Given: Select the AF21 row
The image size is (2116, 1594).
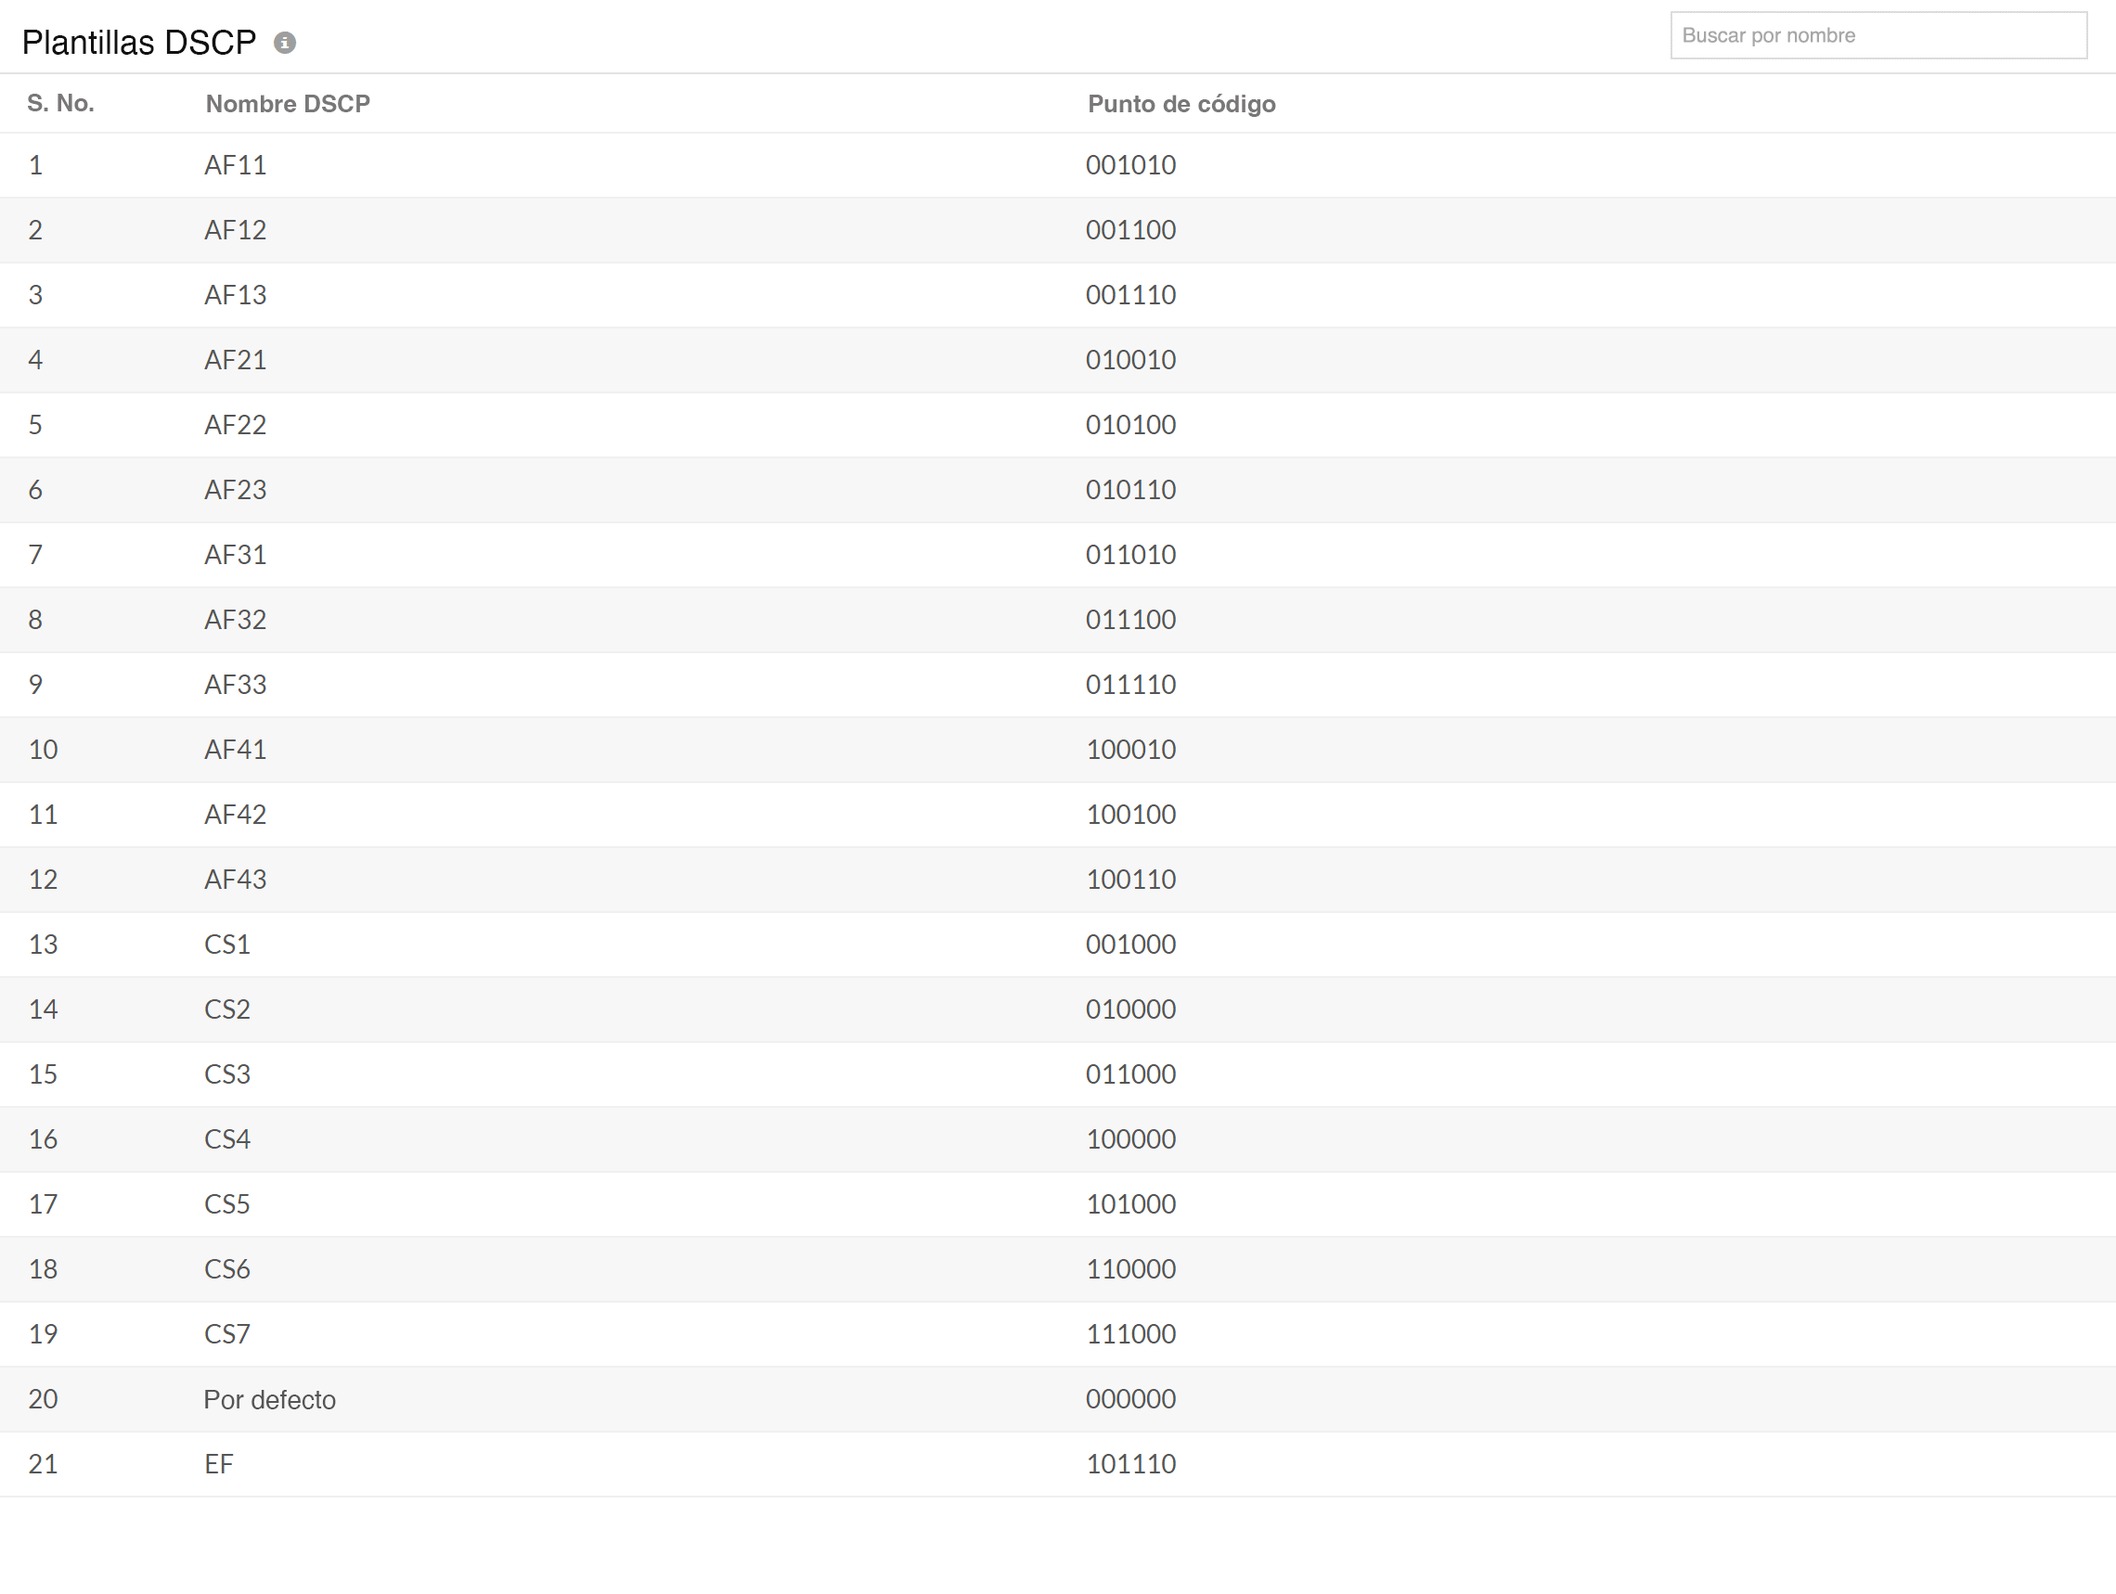Looking at the screenshot, I should [x=236, y=360].
